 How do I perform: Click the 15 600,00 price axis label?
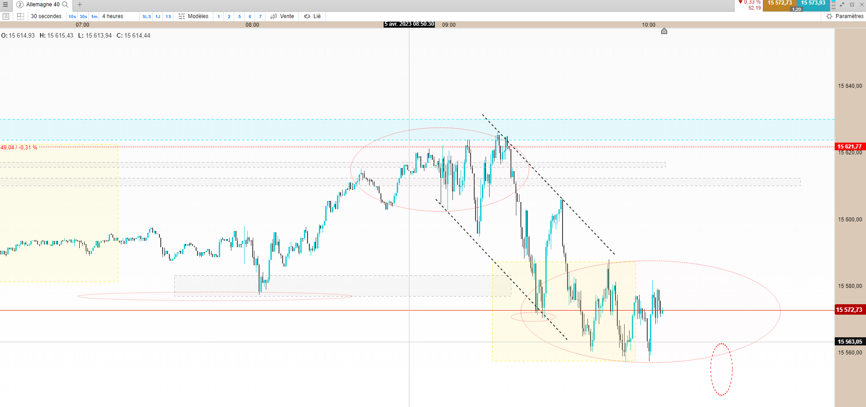[x=850, y=220]
